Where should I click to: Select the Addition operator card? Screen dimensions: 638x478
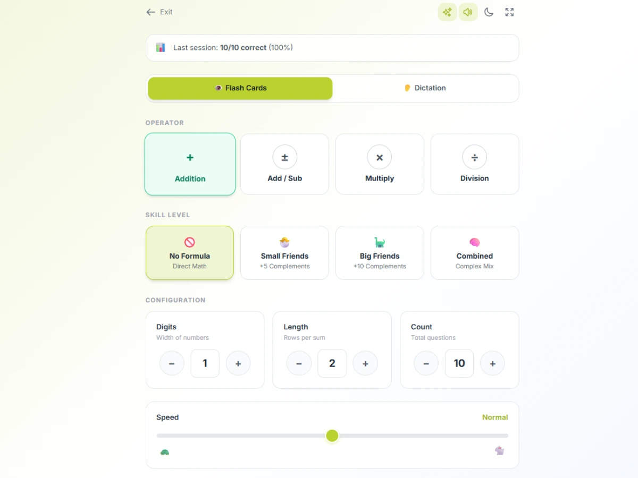190,164
